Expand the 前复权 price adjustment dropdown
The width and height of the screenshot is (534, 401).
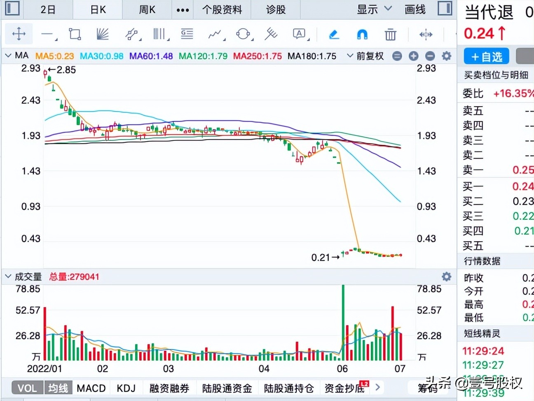365,56
